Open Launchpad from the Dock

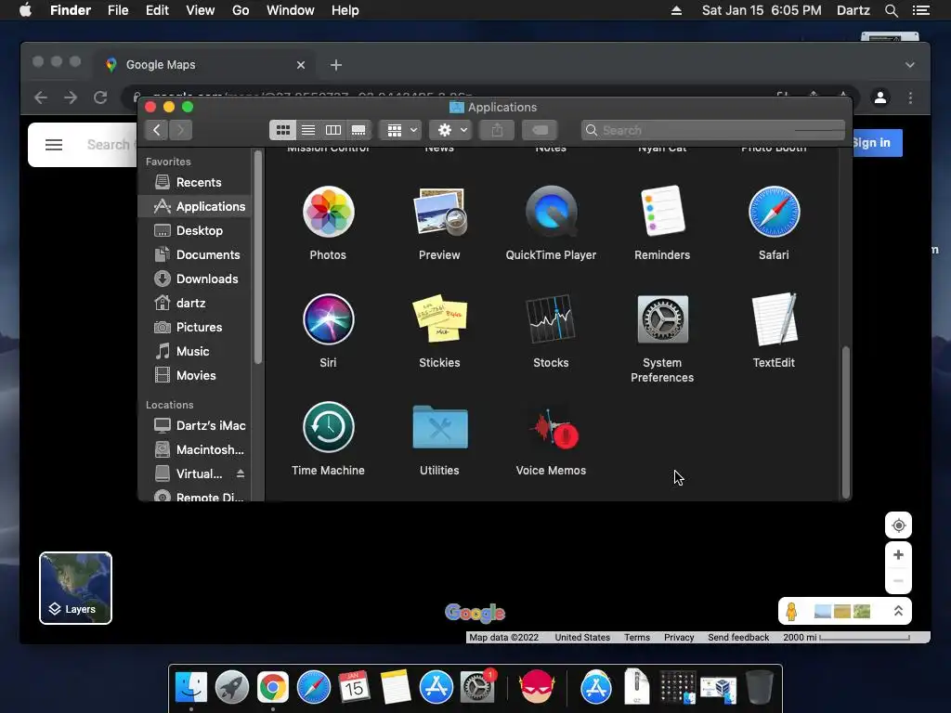pos(231,688)
